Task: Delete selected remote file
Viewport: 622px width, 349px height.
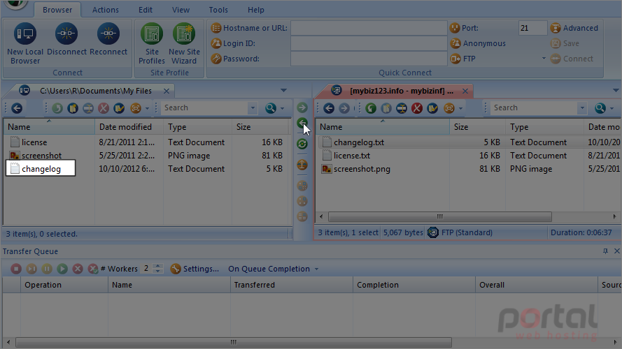Action: point(417,108)
